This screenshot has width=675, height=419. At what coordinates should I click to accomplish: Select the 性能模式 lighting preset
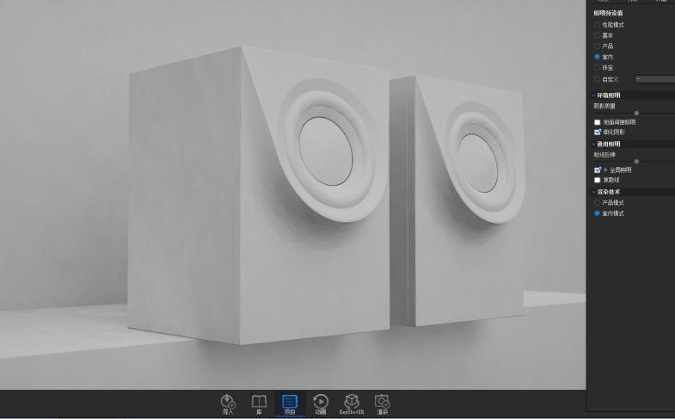597,25
